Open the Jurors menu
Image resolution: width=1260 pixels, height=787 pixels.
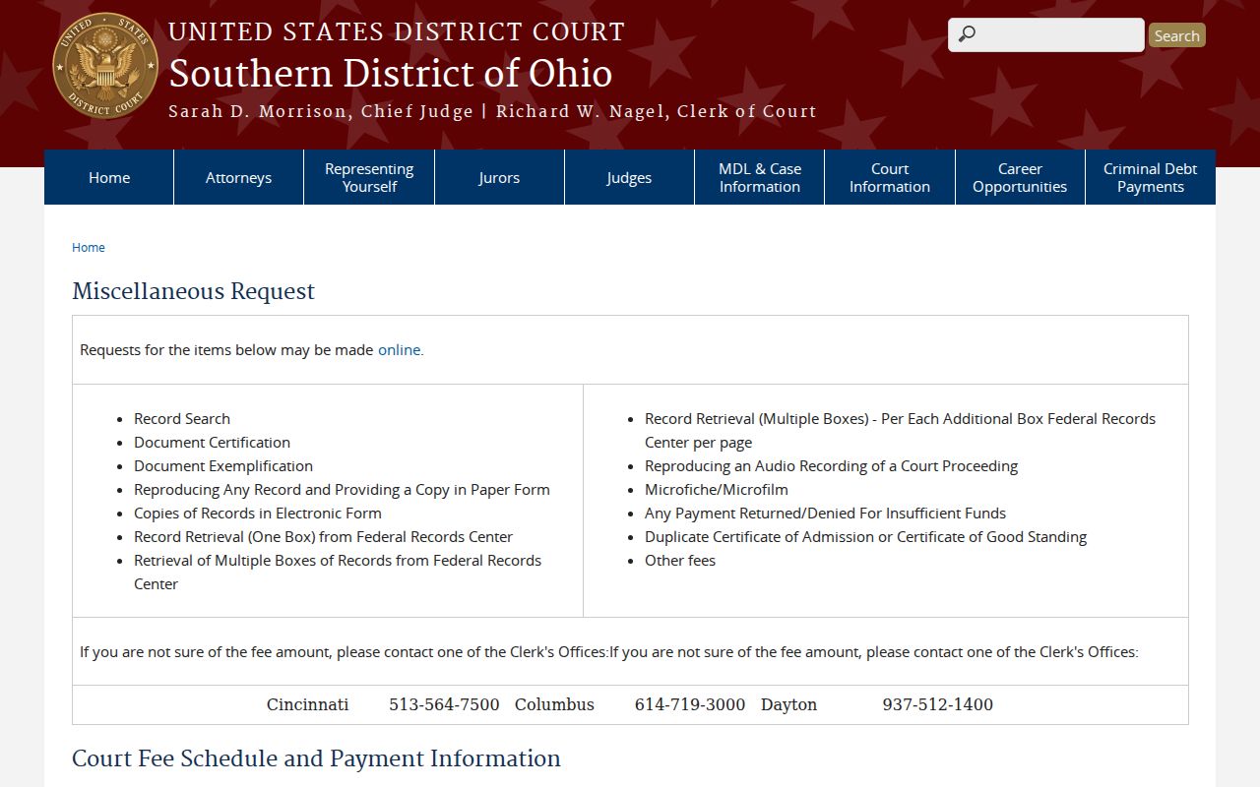point(499,177)
